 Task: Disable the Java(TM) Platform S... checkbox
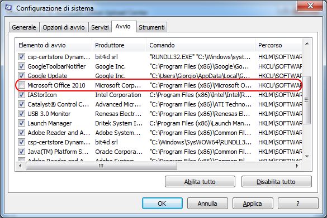(21, 152)
